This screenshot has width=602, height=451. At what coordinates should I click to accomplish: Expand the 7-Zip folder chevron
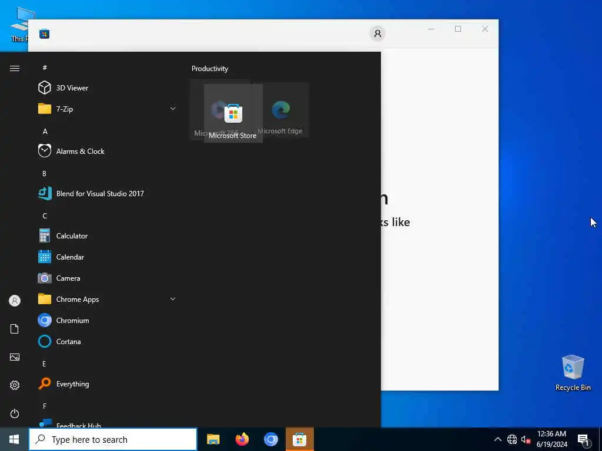pos(173,109)
